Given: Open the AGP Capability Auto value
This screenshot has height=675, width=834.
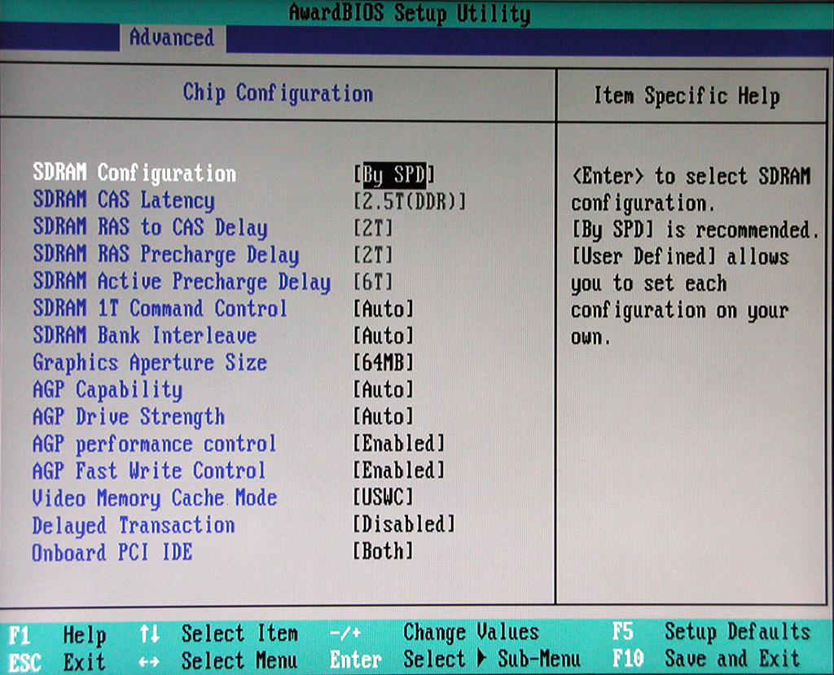Looking at the screenshot, I should (x=384, y=390).
